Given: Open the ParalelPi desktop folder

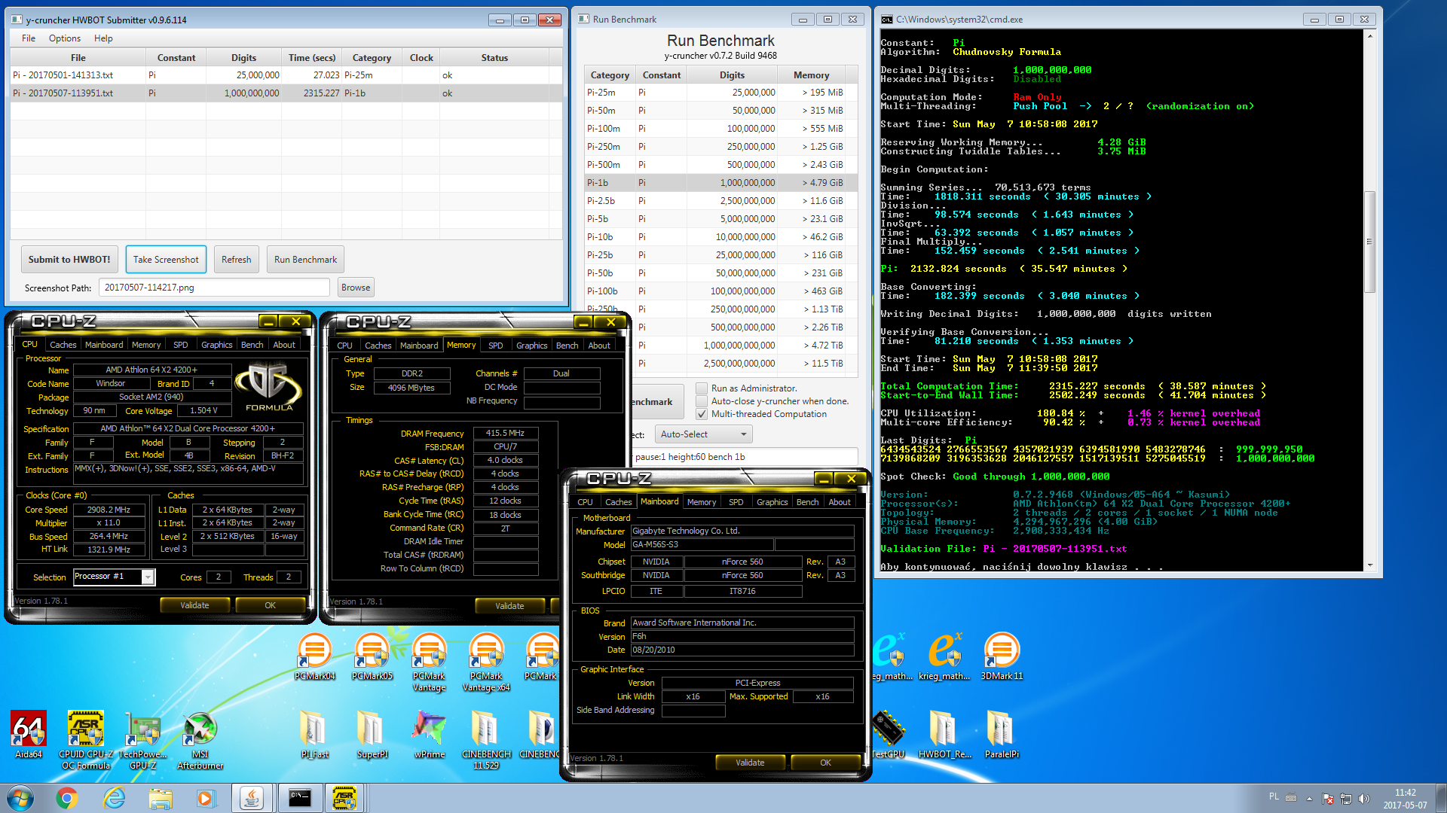Looking at the screenshot, I should coord(1002,735).
